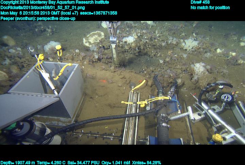Click the round pressure gauge dial on the ROV
This screenshot has height=165, width=245.
(x=227, y=97)
